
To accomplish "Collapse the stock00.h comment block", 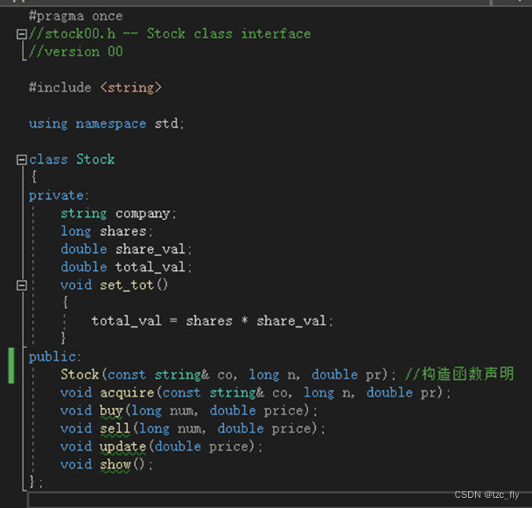I will (x=22, y=34).
